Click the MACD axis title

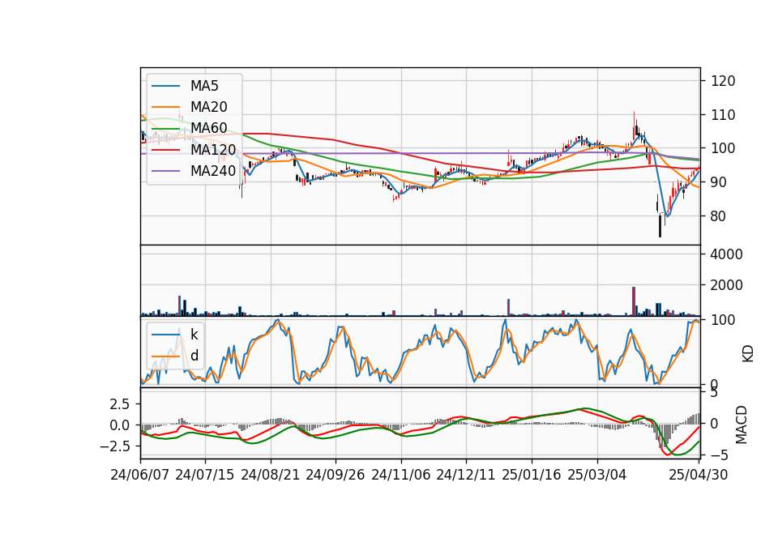point(742,425)
